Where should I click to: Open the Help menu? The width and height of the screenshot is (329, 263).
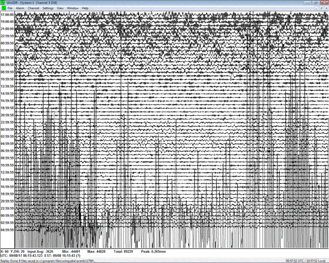coord(85,8)
